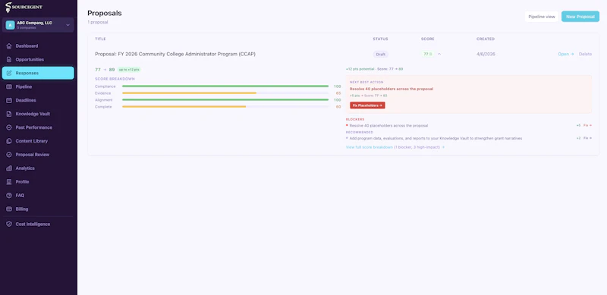Viewport: 607px width, 295px height.
Task: Click the Alignment progress bar
Action: click(225, 100)
